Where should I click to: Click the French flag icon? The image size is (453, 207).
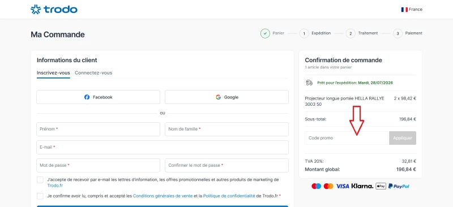[x=404, y=10]
